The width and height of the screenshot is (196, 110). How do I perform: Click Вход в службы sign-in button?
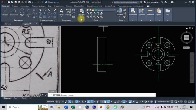point(152,2)
